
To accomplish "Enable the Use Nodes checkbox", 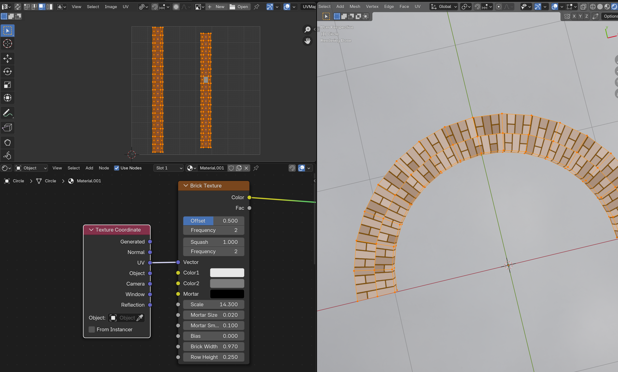I will 117,168.
